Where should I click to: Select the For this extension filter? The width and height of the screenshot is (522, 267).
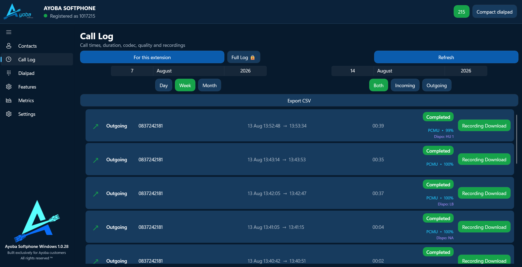coord(152,57)
